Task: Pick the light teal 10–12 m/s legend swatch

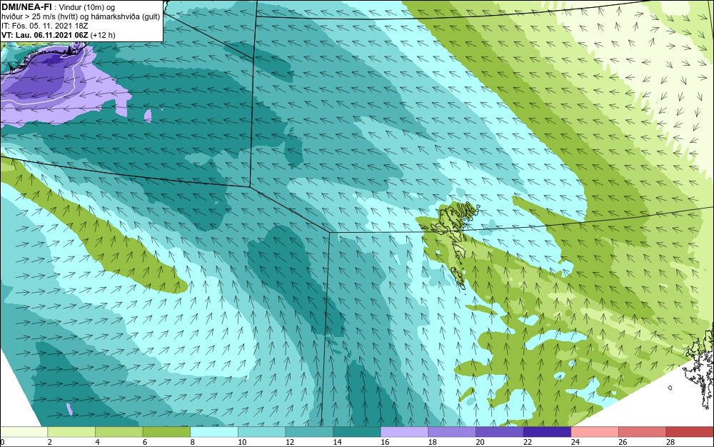Action: tap(262, 432)
